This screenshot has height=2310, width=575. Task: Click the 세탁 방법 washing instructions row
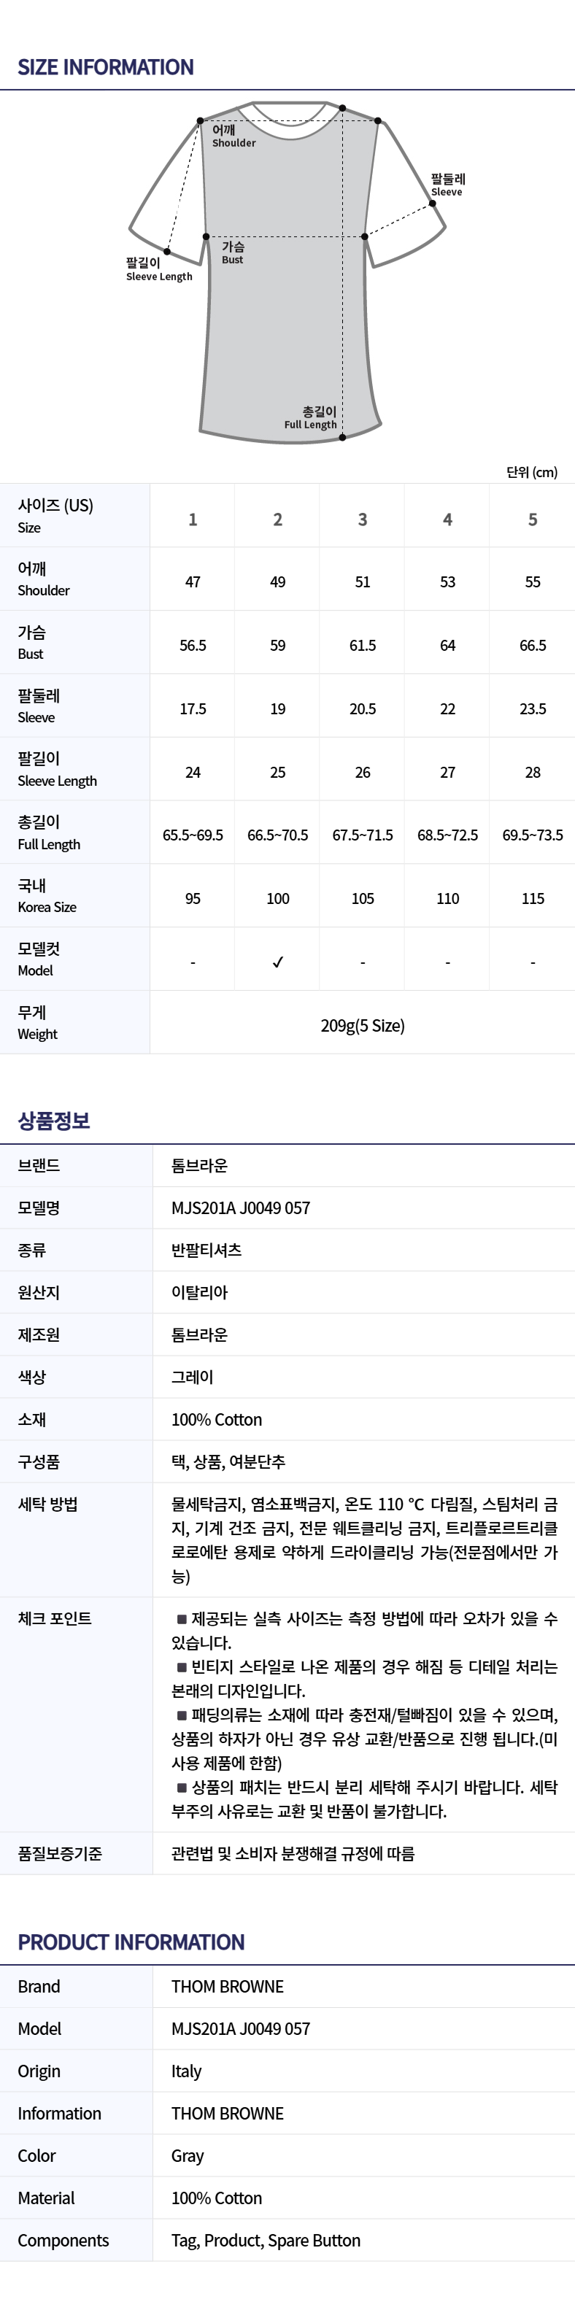pos(287,1539)
